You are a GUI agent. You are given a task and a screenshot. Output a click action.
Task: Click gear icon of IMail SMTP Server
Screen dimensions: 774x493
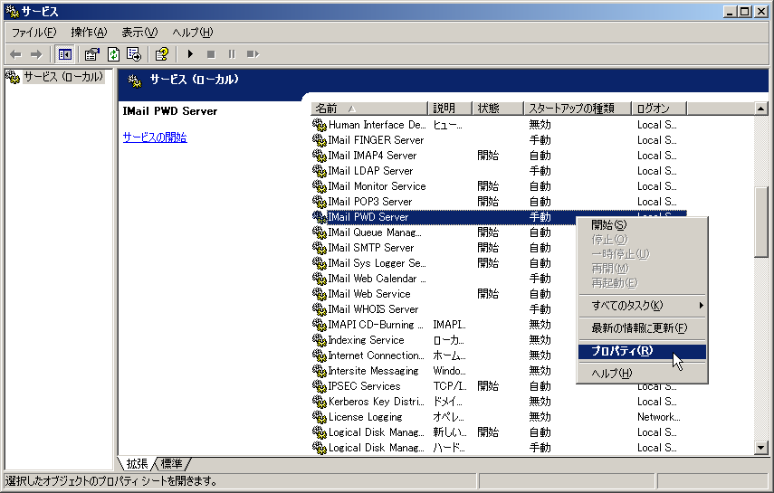pos(320,248)
